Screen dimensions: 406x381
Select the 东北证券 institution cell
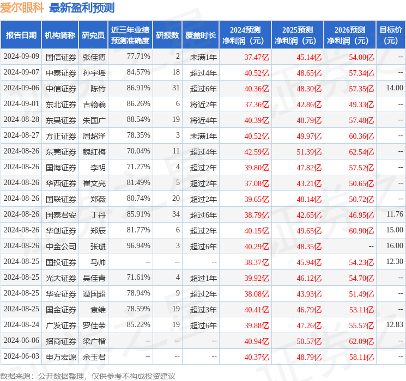pyautogui.click(x=61, y=105)
